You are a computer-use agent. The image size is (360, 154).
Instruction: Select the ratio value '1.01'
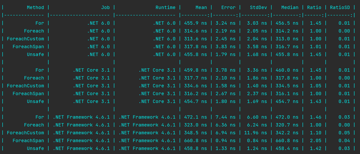[316, 47]
